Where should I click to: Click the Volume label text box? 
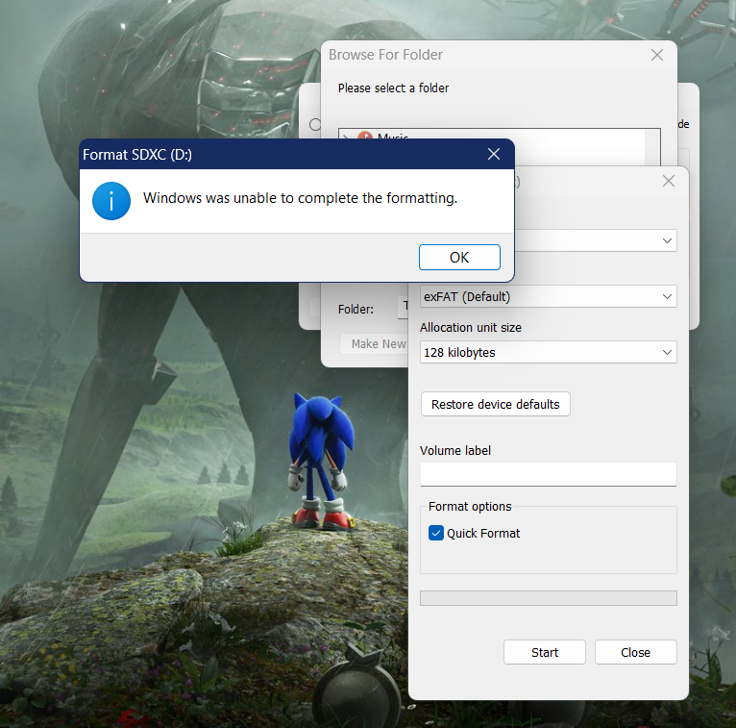pyautogui.click(x=548, y=474)
